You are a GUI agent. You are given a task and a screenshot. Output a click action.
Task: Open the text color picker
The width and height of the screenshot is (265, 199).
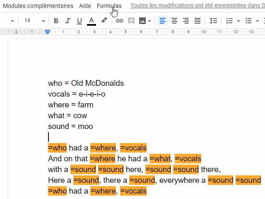pyautogui.click(x=92, y=21)
